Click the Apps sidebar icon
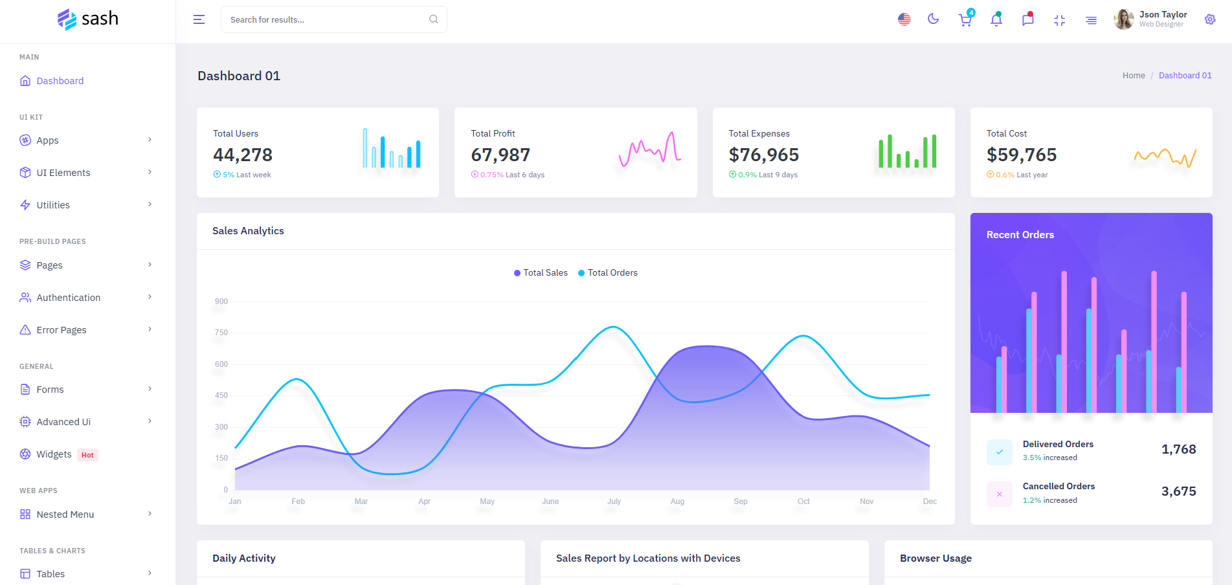 click(x=25, y=140)
